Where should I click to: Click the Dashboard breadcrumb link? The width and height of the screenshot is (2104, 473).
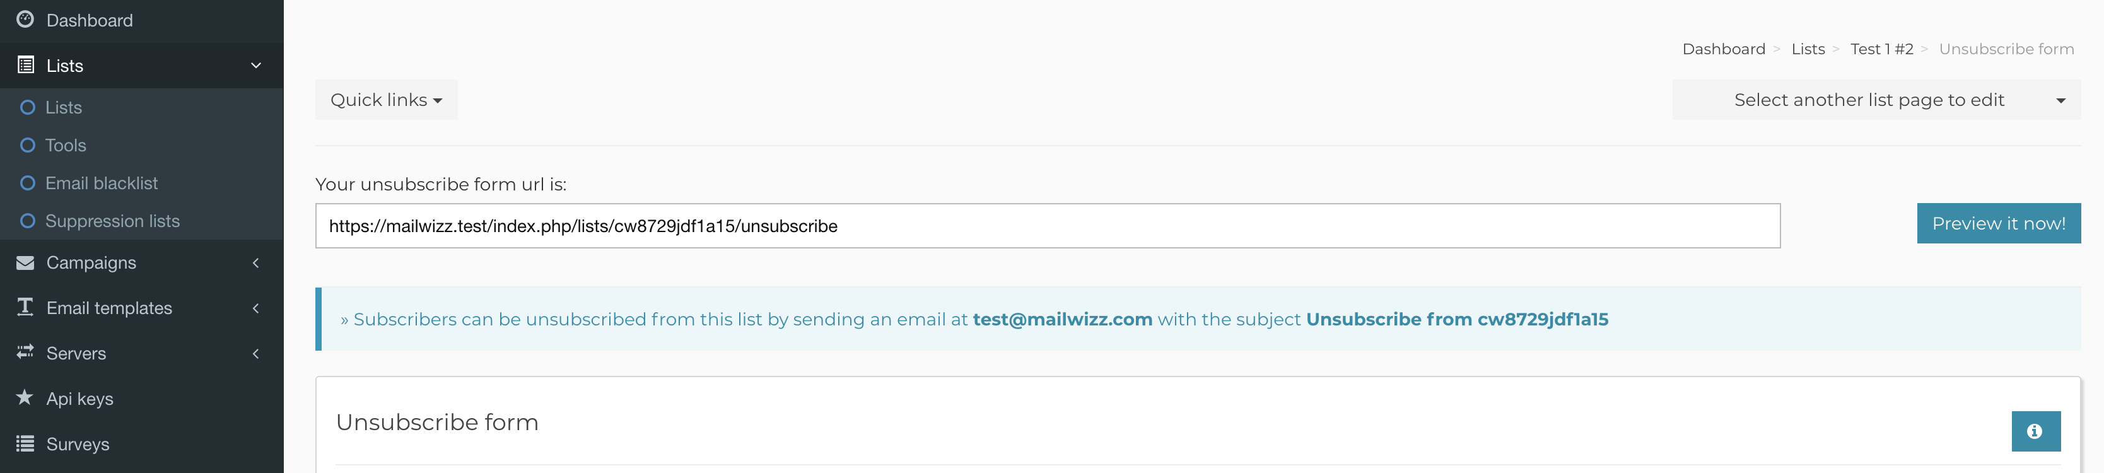1724,49
